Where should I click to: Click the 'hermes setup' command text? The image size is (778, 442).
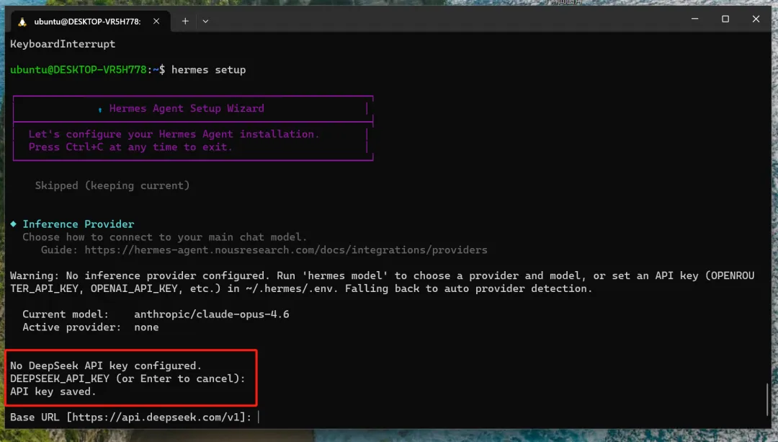(208, 69)
